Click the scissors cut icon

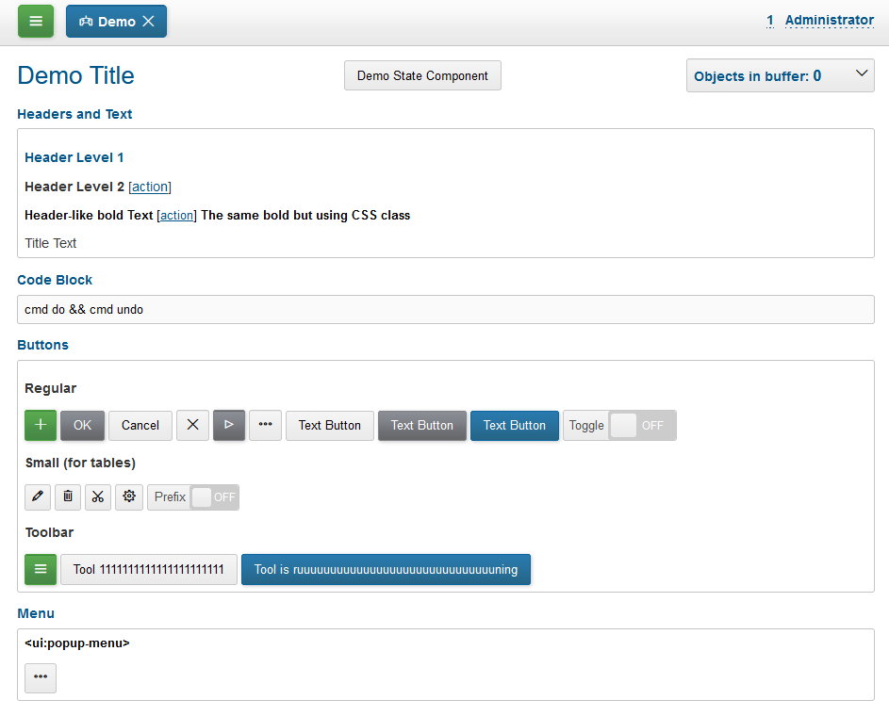pos(98,496)
